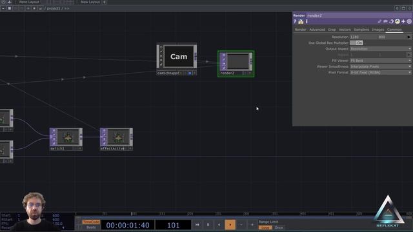The image size is (413, 232).
Task: Step forward one frame with plus button
Action: click(252, 225)
